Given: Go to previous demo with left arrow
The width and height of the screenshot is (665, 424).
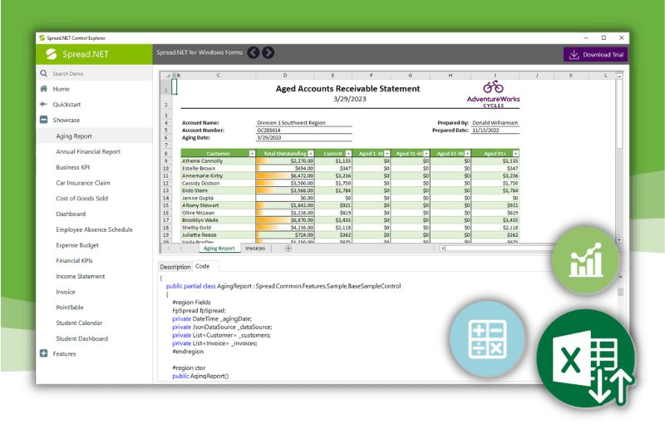Looking at the screenshot, I should point(254,52).
